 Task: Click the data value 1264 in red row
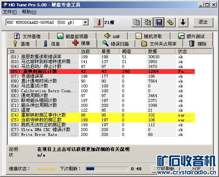[x=153, y=71]
